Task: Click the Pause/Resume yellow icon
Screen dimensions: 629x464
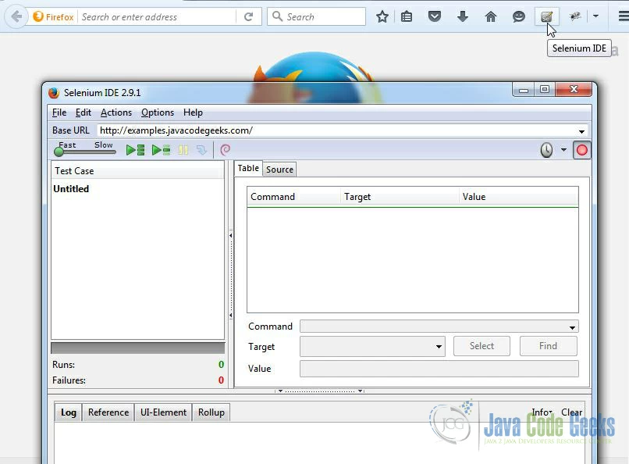Action: (183, 150)
